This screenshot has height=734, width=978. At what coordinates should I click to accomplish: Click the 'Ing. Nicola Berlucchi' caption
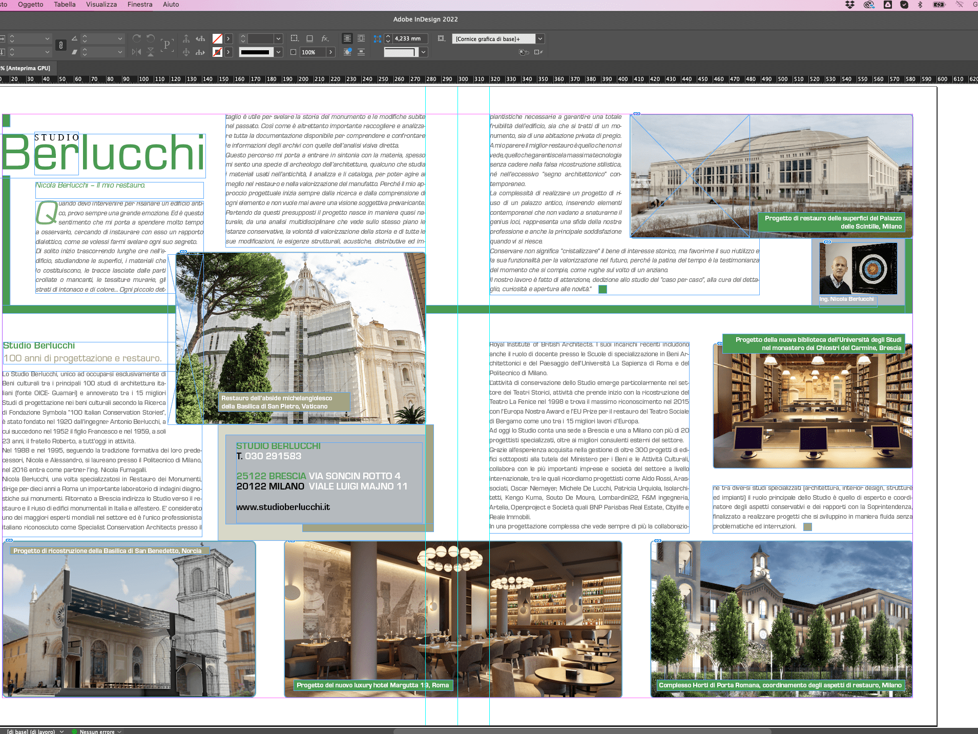tap(846, 299)
